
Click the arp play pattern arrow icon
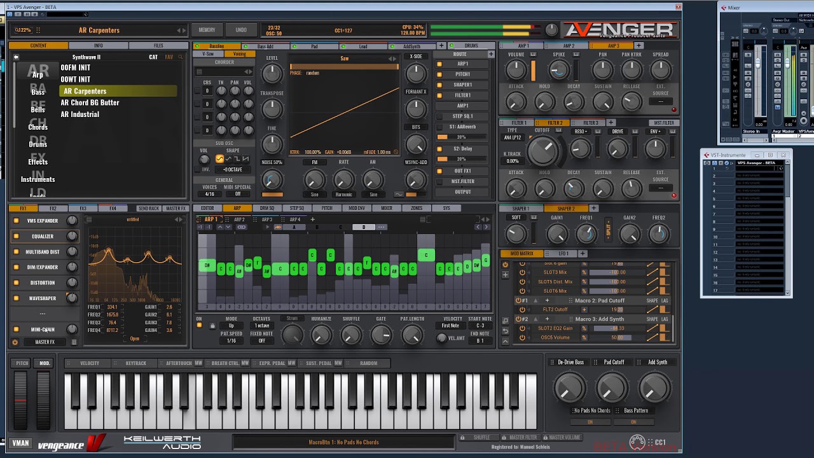click(278, 227)
